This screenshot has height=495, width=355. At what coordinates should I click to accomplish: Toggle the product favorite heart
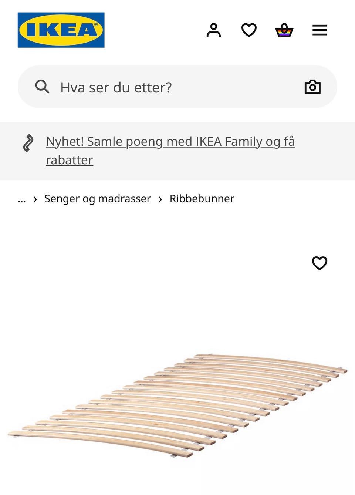point(319,263)
